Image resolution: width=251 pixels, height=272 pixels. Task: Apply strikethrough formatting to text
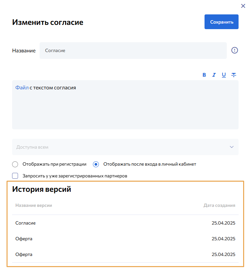pos(234,75)
